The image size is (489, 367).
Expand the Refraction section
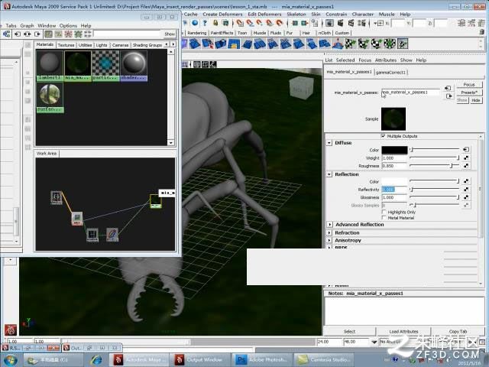coord(329,232)
